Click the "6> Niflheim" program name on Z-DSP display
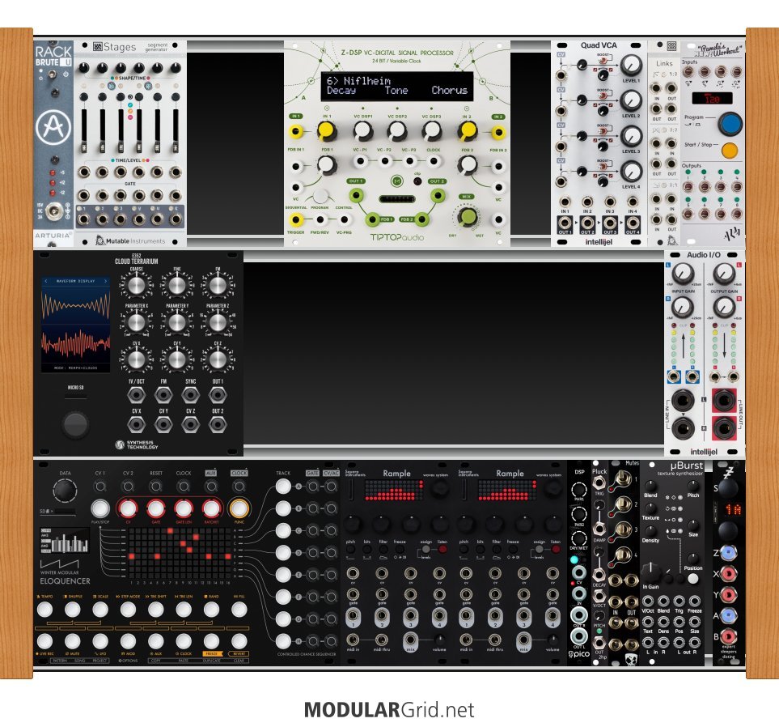This screenshot has height=727, width=779. click(358, 81)
